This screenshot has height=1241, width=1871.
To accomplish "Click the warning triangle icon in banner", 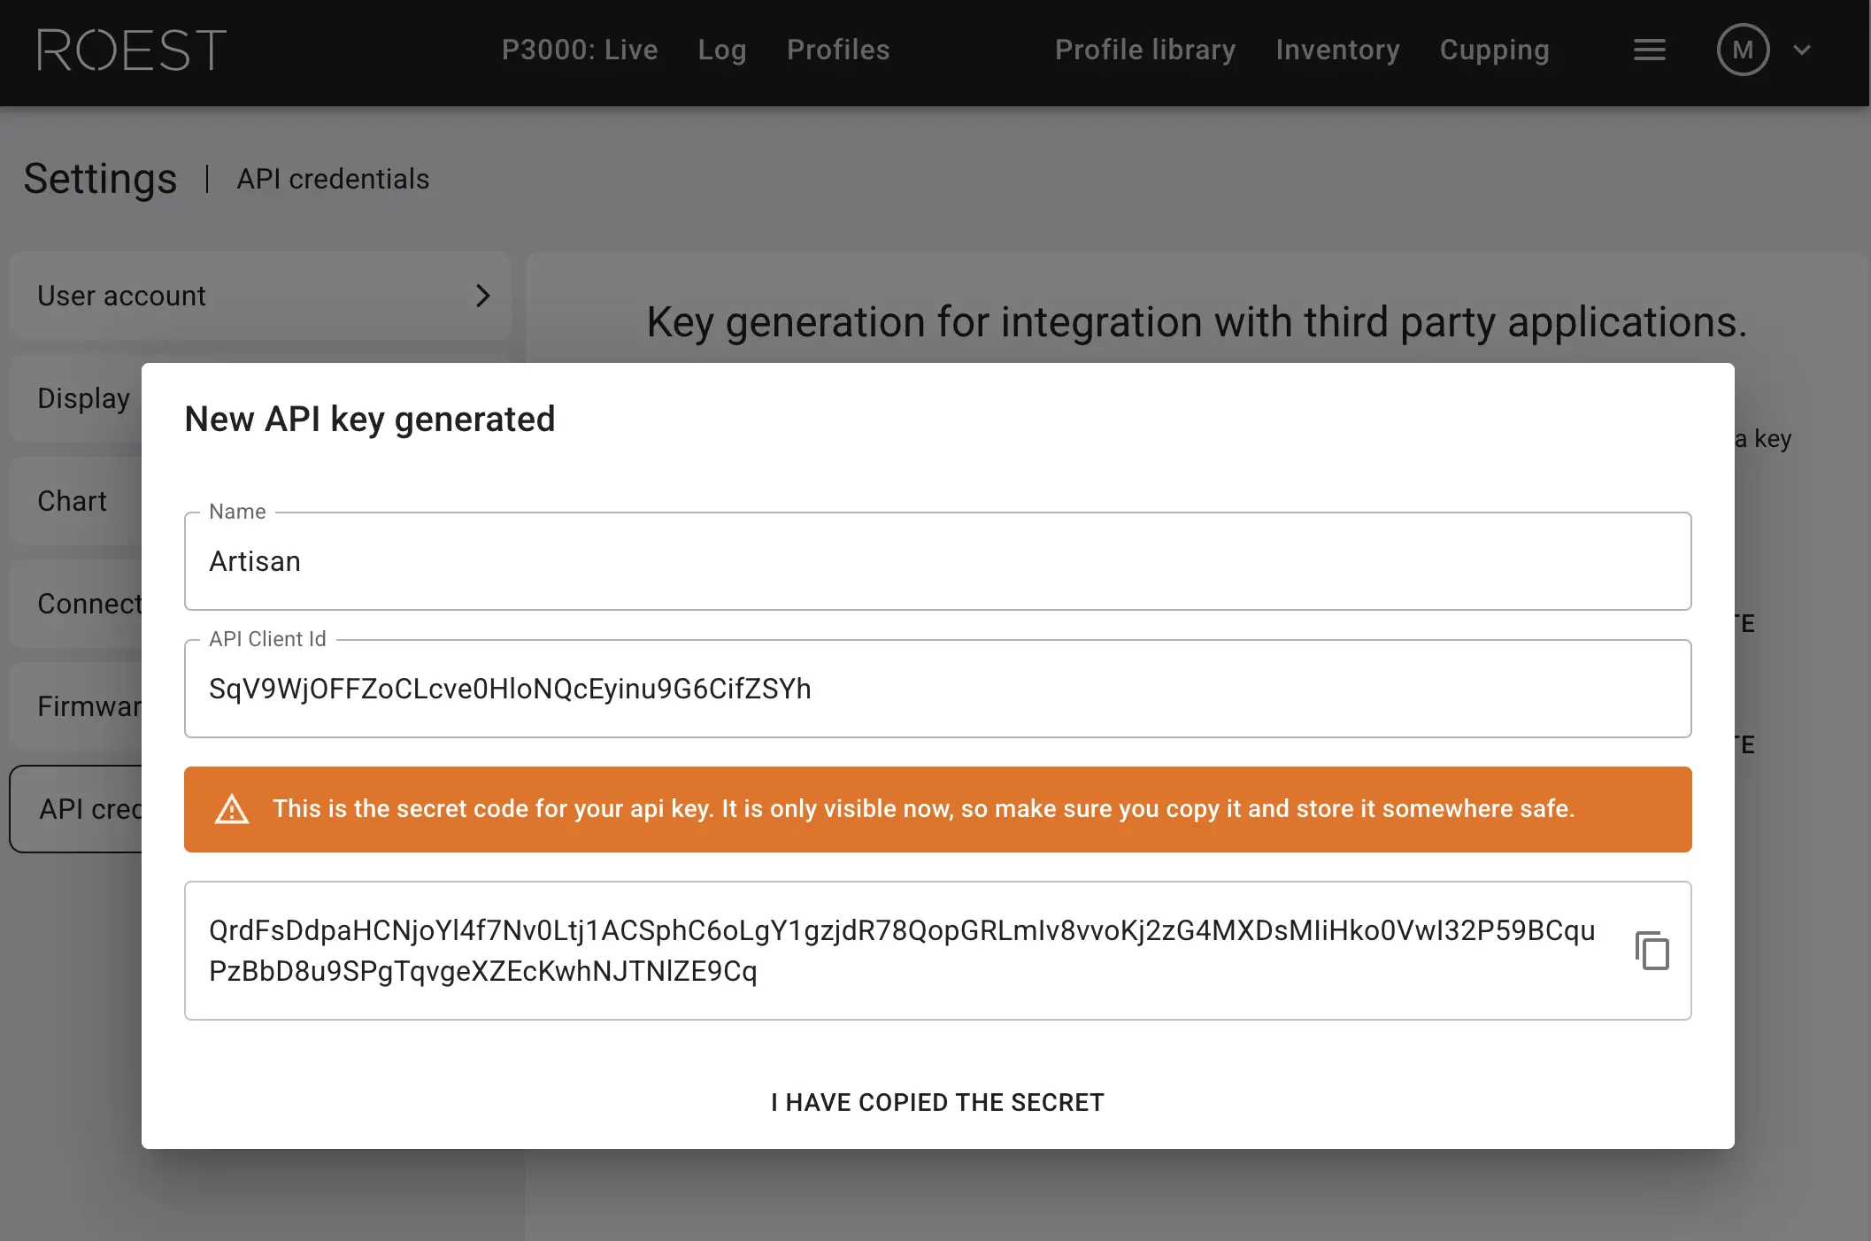I will [x=232, y=809].
